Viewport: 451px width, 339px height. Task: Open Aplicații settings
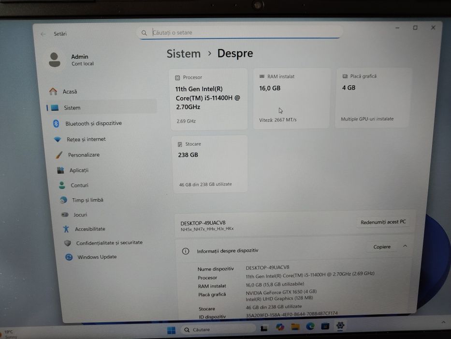79,170
